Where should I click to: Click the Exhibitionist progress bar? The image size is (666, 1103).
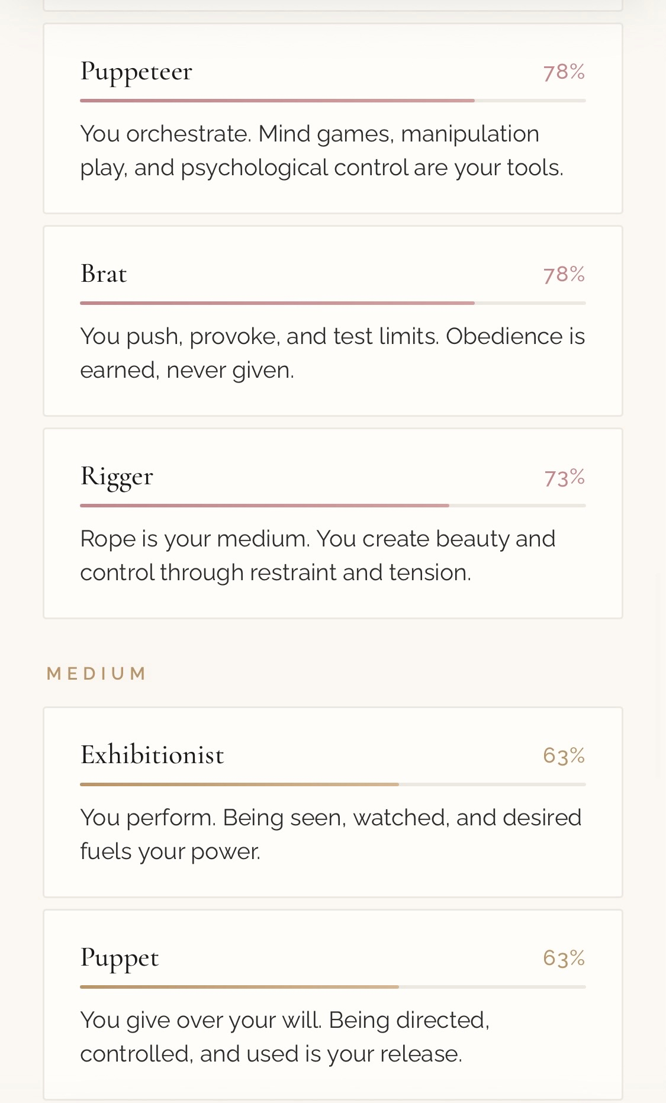(x=333, y=784)
